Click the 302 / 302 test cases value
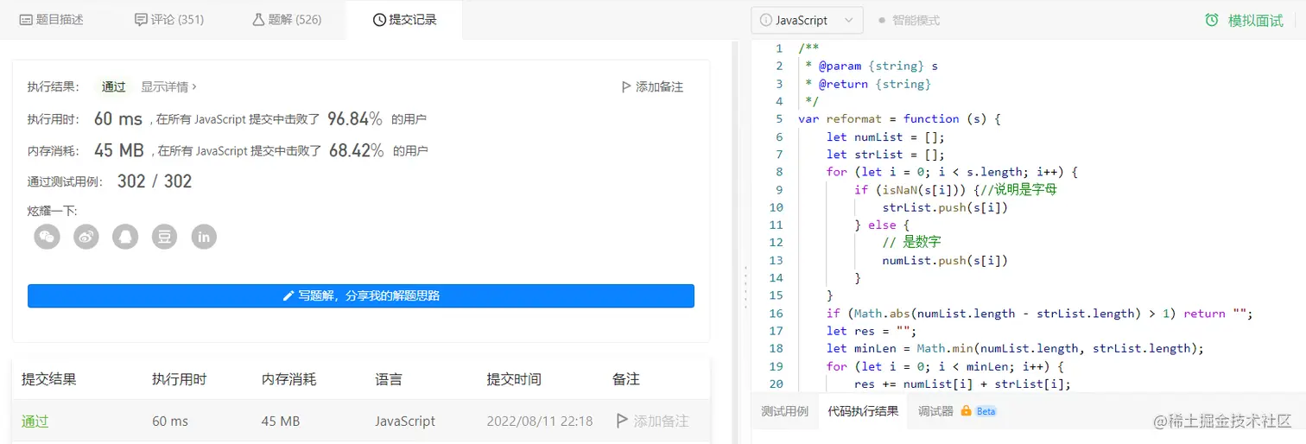The image size is (1306, 444). pos(155,181)
